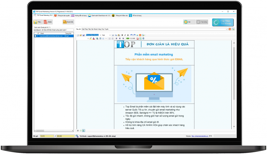
Task: Pick the yellow highlight color tool
Action: [x=90, y=38]
